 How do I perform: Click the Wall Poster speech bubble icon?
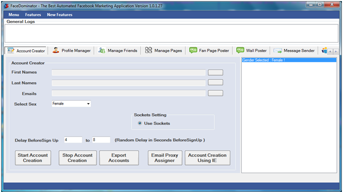click(x=240, y=50)
